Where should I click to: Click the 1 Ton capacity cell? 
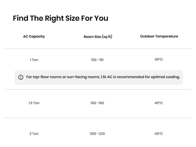pyautogui.click(x=34, y=60)
